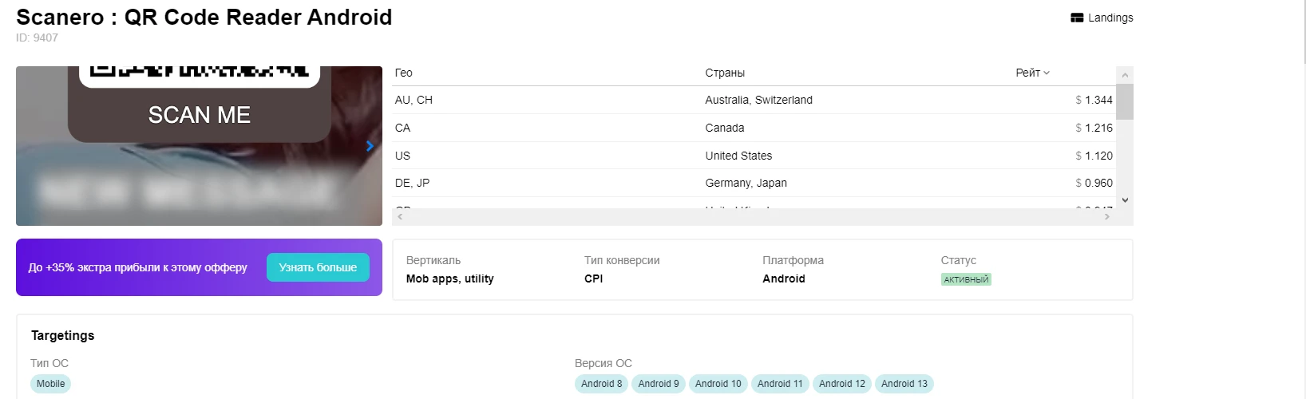Sort table by Рейт column chevron
1306x399 pixels.
tap(1047, 73)
